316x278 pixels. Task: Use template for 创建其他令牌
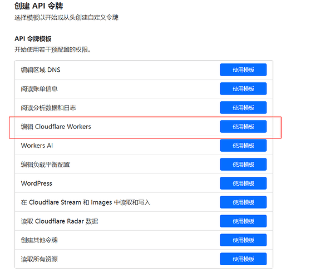(x=243, y=240)
